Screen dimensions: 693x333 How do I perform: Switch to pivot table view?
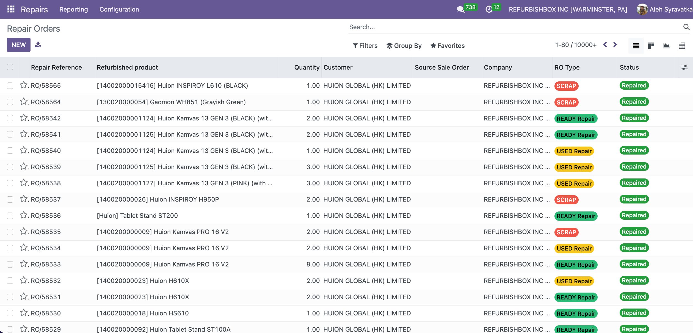coord(682,46)
